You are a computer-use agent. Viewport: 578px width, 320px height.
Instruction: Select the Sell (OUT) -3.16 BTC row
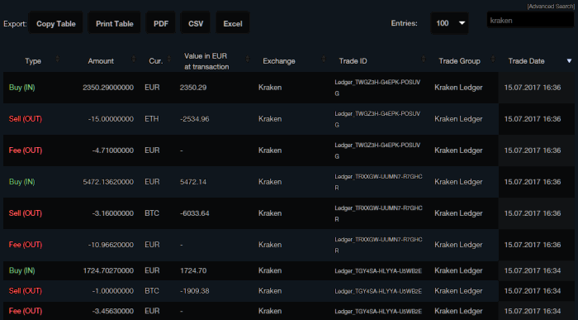289,213
